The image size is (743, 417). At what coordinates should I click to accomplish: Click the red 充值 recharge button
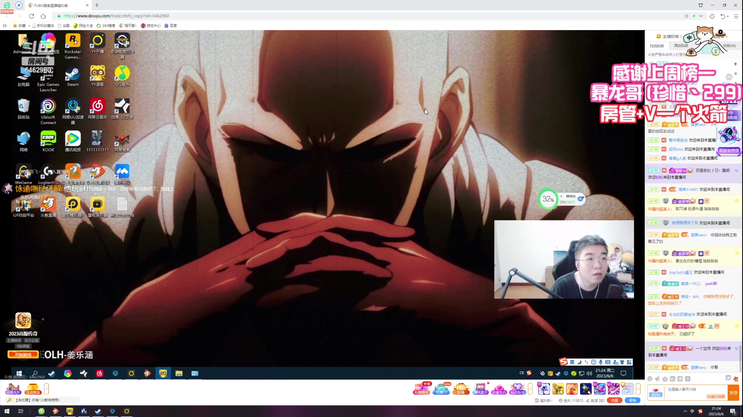(x=614, y=400)
